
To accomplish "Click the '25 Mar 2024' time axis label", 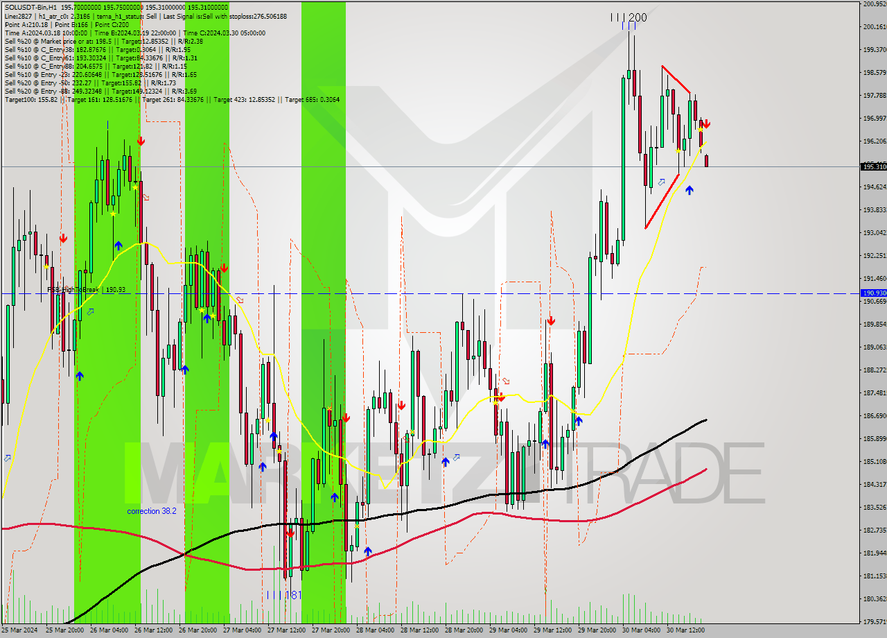I will point(20,630).
